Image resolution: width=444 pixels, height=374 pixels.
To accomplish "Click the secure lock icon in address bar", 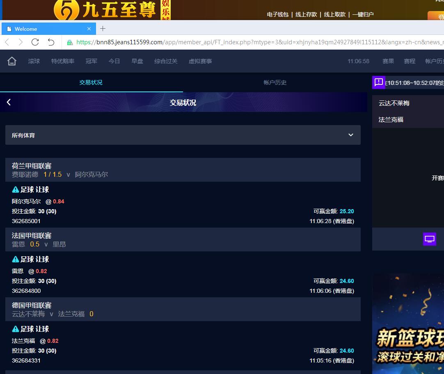I will tap(70, 42).
